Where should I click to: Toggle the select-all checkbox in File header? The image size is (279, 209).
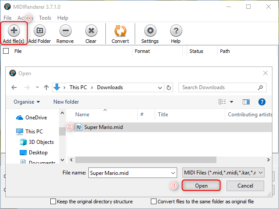pyautogui.click(x=6, y=51)
